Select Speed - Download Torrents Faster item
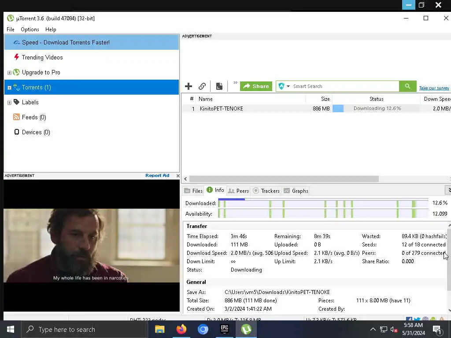451x338 pixels. click(92, 42)
